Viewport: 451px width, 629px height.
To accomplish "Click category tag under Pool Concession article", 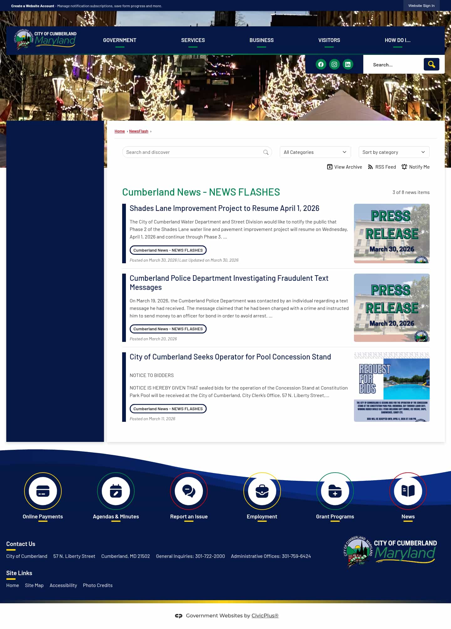I will coord(168,409).
